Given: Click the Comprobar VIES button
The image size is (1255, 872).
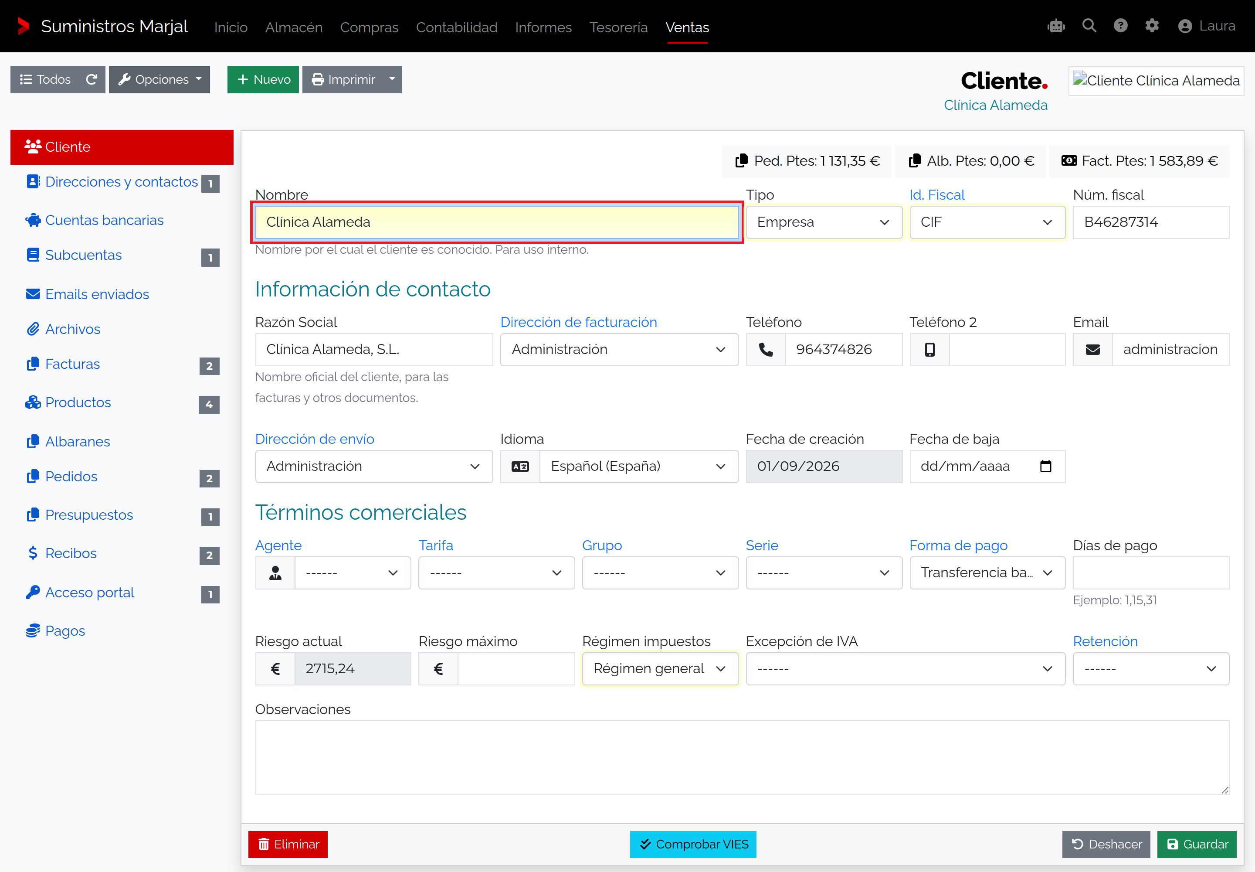Looking at the screenshot, I should [x=693, y=844].
